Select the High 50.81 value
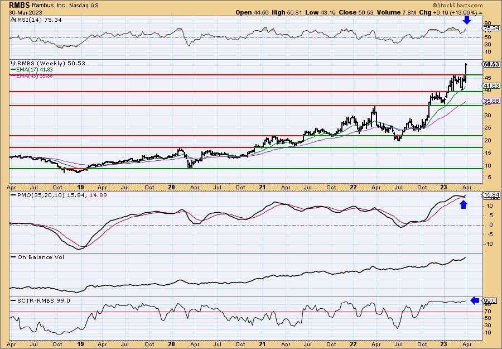The width and height of the screenshot is (502, 349). point(287,12)
